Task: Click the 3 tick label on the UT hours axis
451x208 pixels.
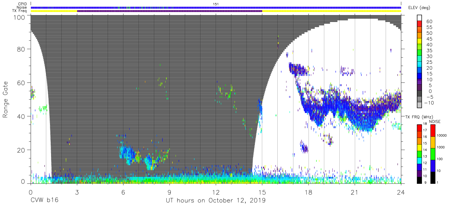Action: pos(77,191)
